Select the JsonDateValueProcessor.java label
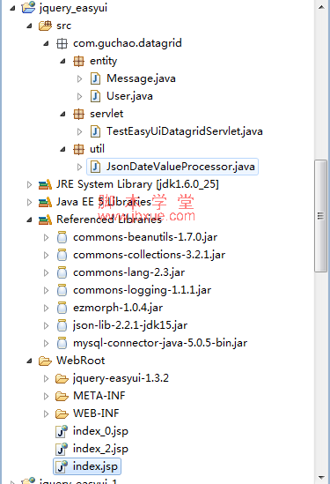The image size is (330, 484). [x=180, y=167]
